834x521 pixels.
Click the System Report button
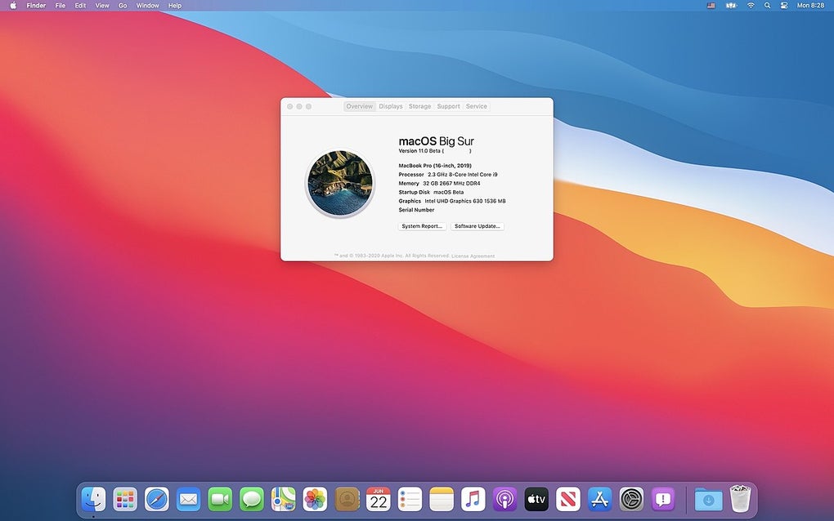(x=422, y=226)
